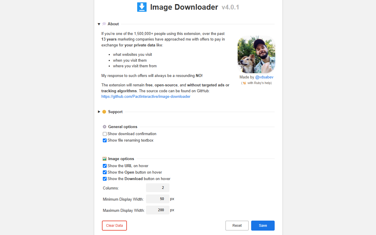Click the coin icon next to Support
The height and width of the screenshot is (235, 376).
104,112
